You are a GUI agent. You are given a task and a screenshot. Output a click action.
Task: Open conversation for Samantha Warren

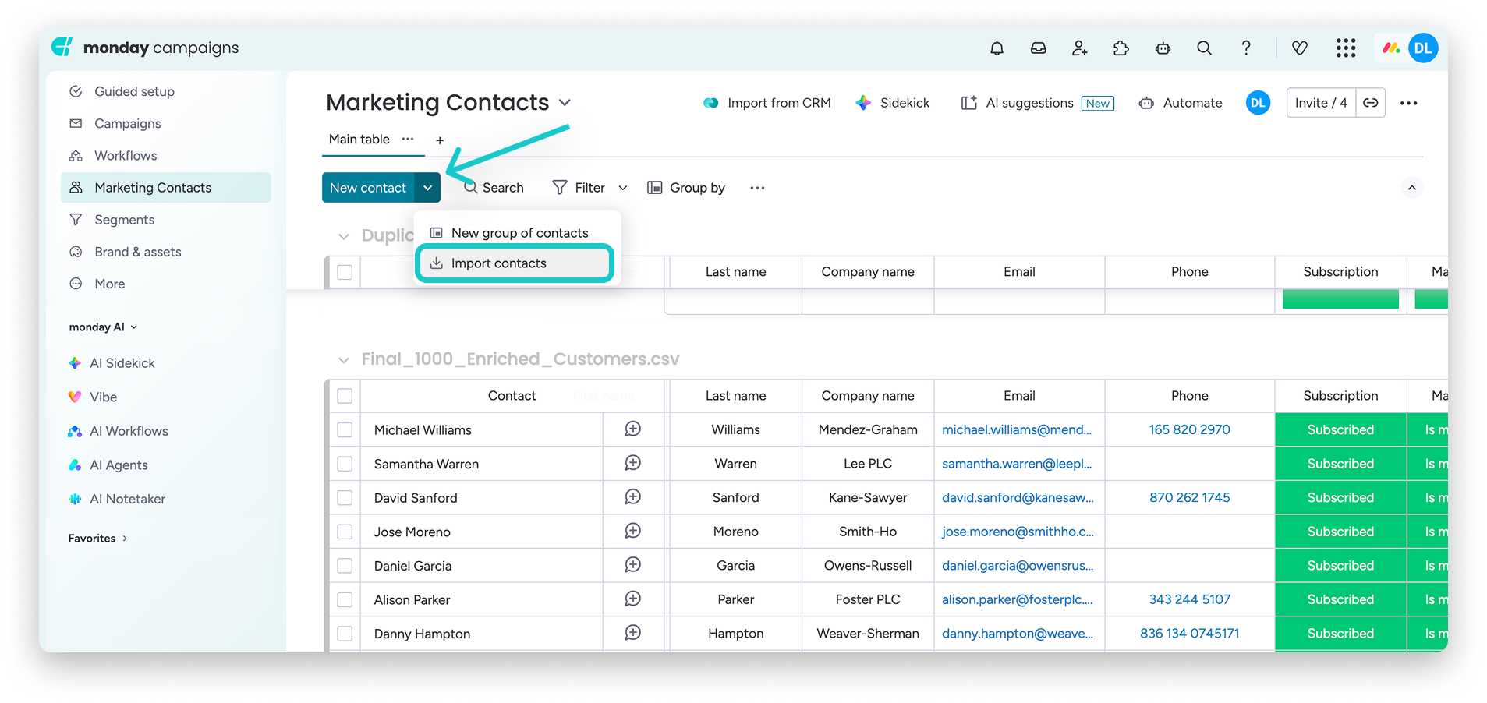tap(633, 463)
